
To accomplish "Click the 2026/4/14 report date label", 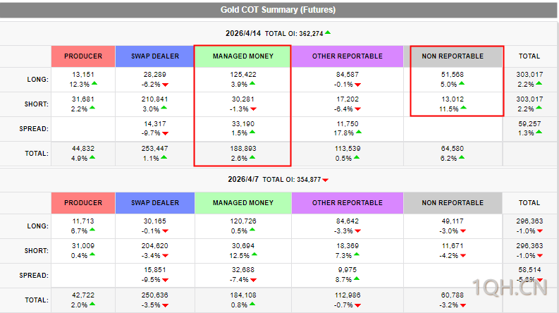I will pos(243,33).
